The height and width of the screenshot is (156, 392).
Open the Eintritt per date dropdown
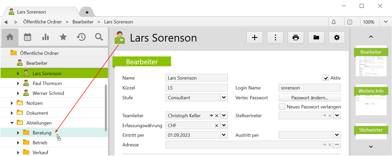[x=224, y=135]
